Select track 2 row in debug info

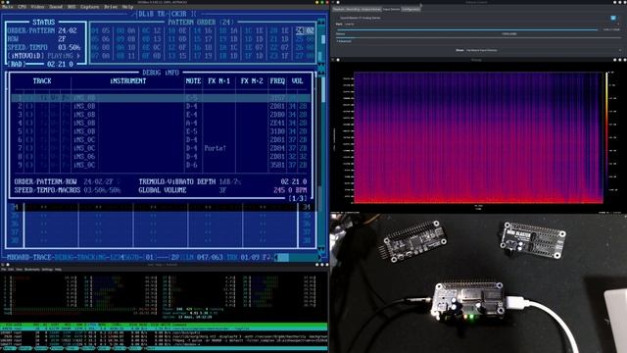(x=161, y=106)
